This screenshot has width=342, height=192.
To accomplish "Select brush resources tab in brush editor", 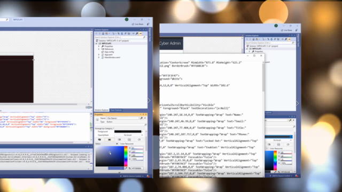I will [x=139, y=140].
